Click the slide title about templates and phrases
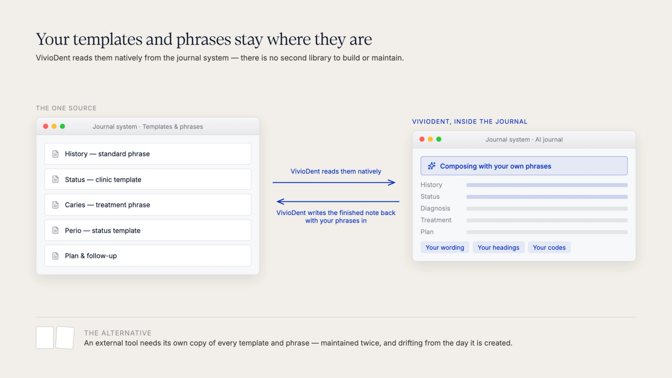Image resolution: width=672 pixels, height=378 pixels. [x=204, y=40]
